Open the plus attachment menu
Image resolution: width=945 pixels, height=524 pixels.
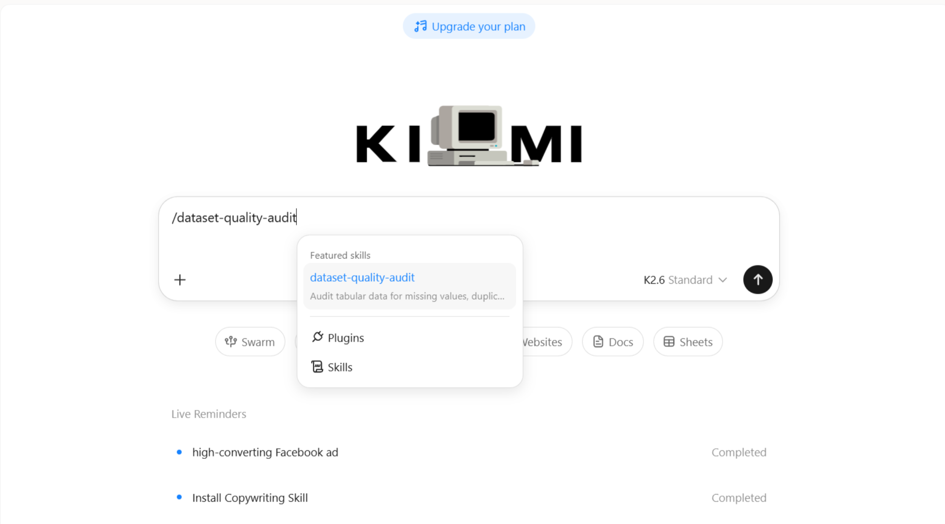point(180,280)
